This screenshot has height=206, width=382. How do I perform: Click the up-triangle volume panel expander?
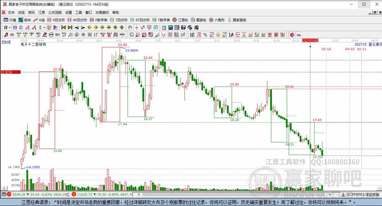(x=4, y=188)
